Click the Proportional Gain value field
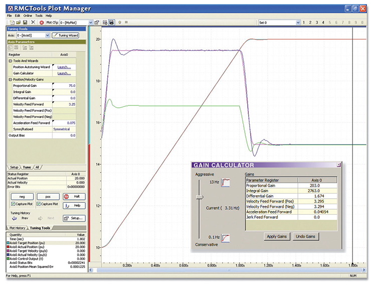 [x=64, y=86]
